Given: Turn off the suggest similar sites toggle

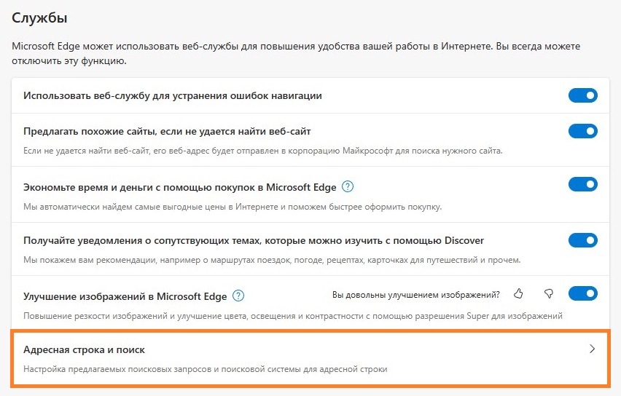Looking at the screenshot, I should click(582, 131).
